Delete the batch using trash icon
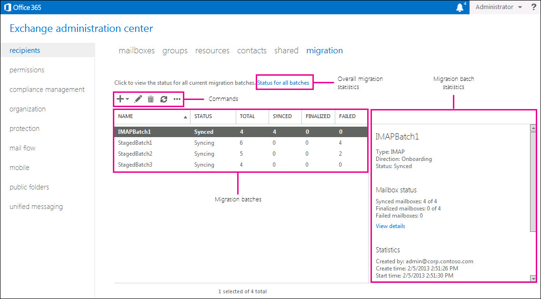 click(x=151, y=100)
